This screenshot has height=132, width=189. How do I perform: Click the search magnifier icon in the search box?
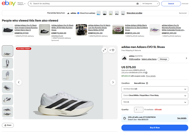click(31, 3)
